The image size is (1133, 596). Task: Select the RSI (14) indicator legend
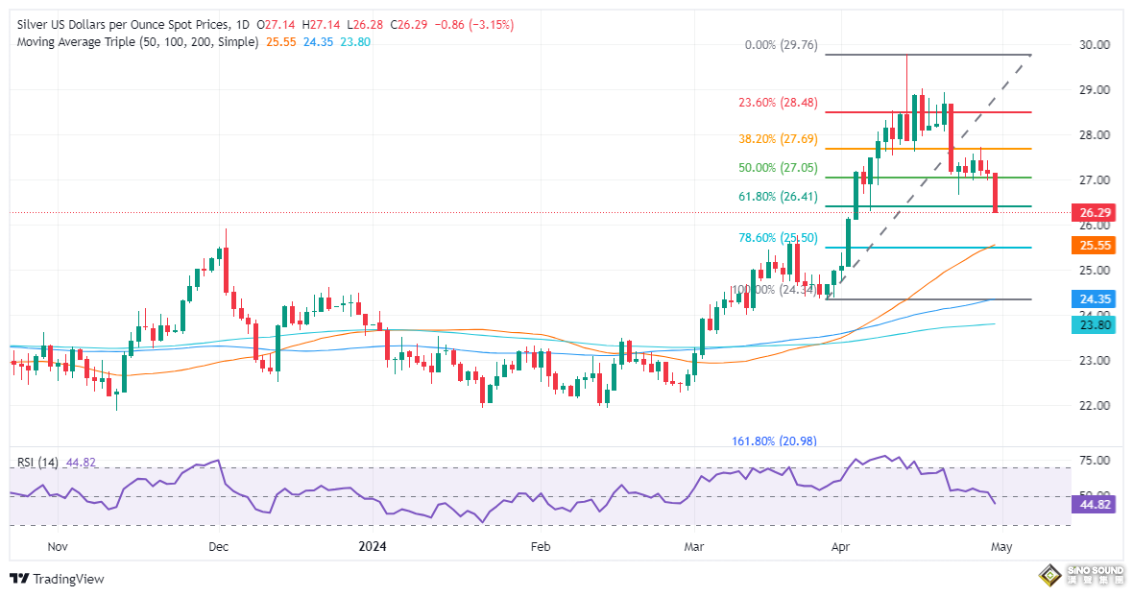[38, 463]
